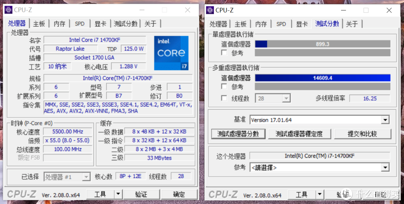Click the multi thread 參考 reference bar
Screen dimensions: 404x204
[x=322, y=86]
